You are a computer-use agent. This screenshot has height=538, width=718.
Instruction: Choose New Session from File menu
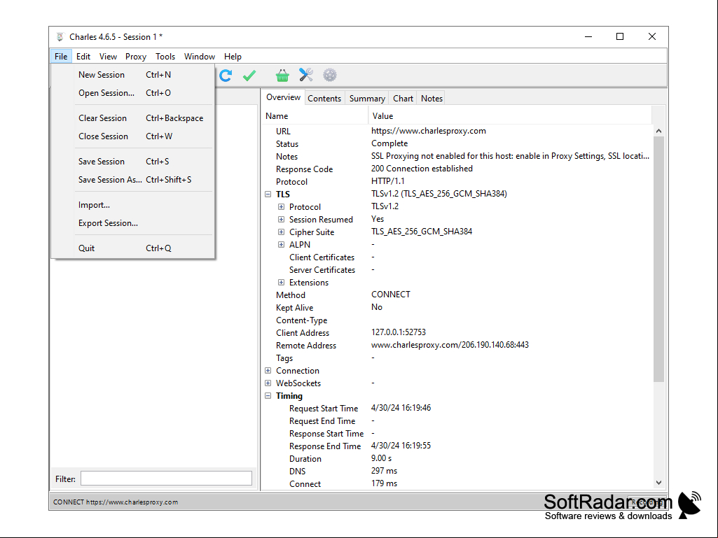pos(133,75)
